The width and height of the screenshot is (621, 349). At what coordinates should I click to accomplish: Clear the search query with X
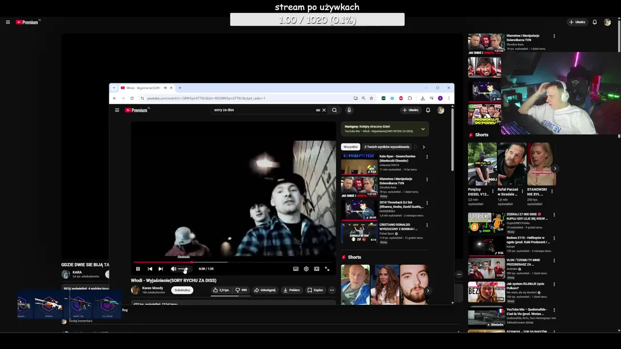coord(324,110)
